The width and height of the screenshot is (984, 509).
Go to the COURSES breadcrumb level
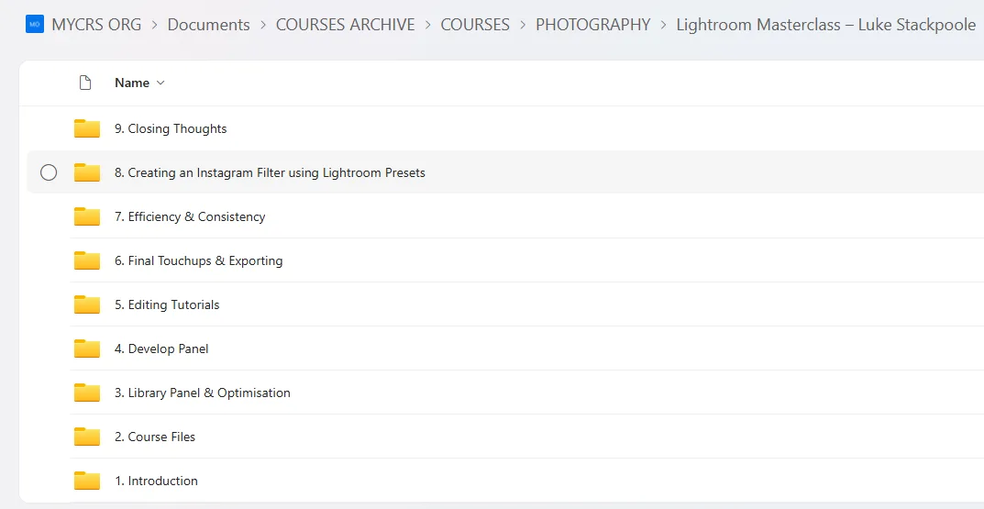(x=474, y=25)
